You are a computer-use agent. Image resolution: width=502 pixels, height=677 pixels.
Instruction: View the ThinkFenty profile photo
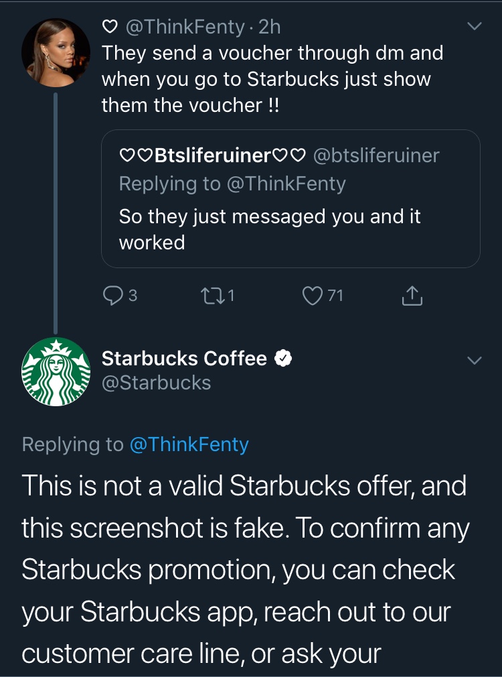pos(56,52)
